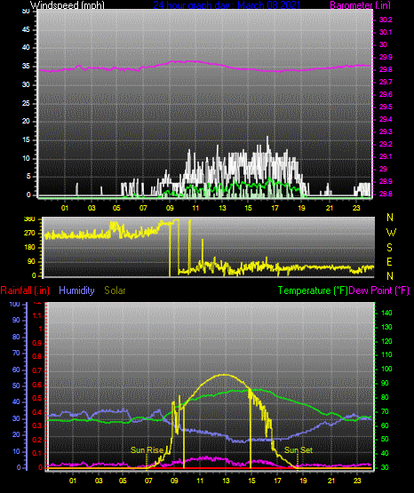Screen dimensions: 414x493
Task: Click the 'Windspeed (mph)' chart title
Action: tap(67, 5)
